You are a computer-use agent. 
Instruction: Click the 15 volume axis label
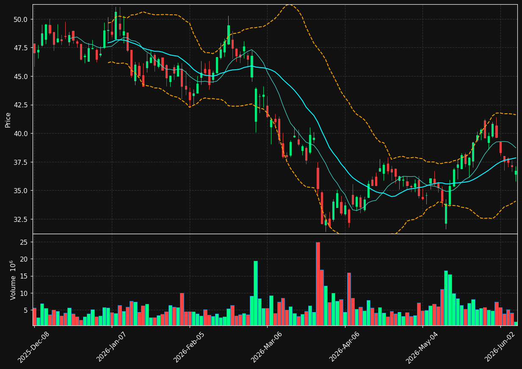coord(24,276)
